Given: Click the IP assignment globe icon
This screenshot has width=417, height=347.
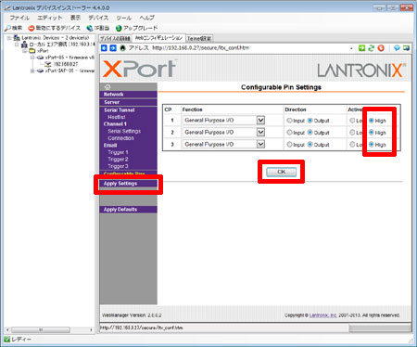Looking at the screenshot, I should tap(90, 28).
